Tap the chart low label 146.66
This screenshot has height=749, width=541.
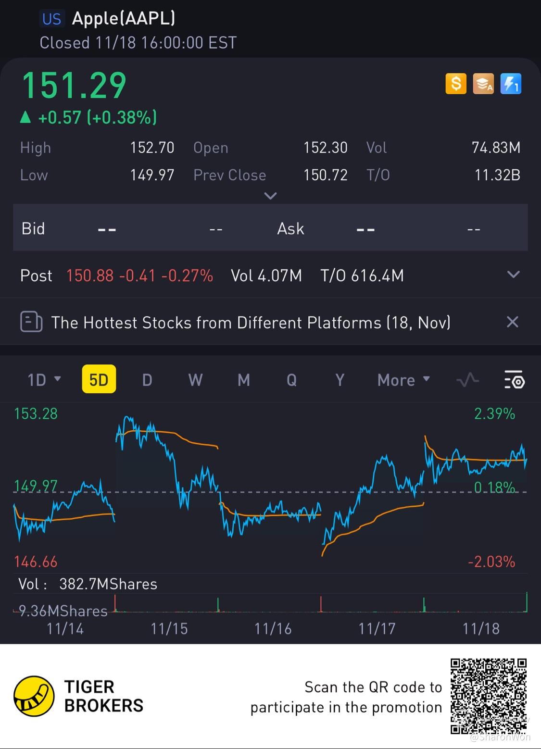[36, 562]
